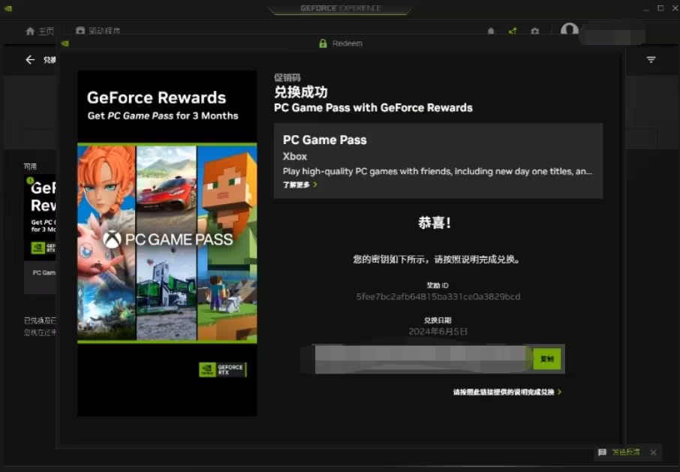Open the notifications bell

tap(490, 32)
